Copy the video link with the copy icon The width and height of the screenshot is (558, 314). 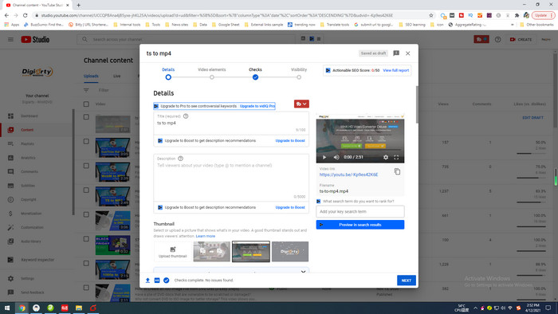[x=397, y=172]
